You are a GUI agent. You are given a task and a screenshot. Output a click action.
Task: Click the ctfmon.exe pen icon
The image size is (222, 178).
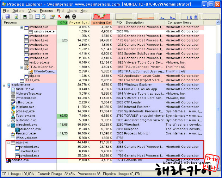coord(13,103)
